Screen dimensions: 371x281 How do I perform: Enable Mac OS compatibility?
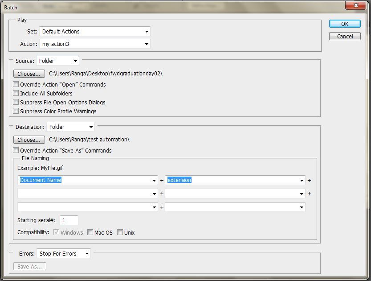tap(90, 232)
